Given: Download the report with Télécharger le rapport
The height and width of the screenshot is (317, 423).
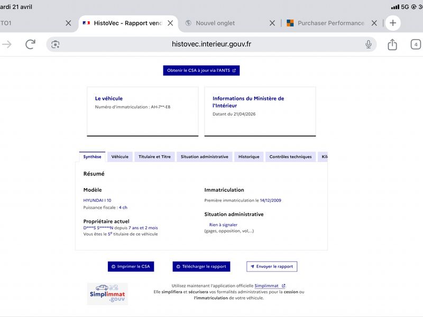Looking at the screenshot, I should click(201, 266).
